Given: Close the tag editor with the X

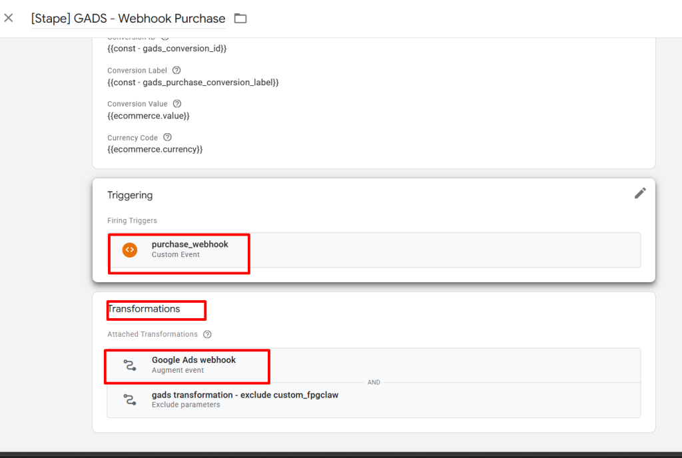Looking at the screenshot, I should point(9,18).
